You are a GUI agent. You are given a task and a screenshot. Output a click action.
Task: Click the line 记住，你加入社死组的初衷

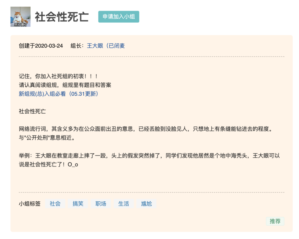coord(58,76)
